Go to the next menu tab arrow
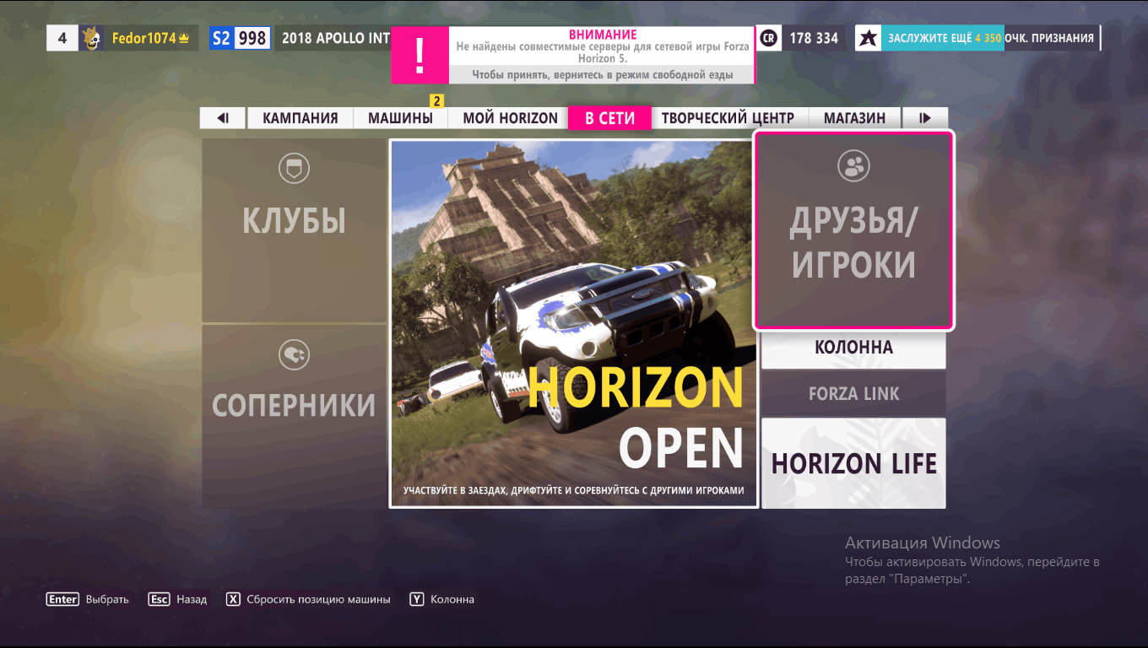The width and height of the screenshot is (1148, 648). tap(925, 118)
